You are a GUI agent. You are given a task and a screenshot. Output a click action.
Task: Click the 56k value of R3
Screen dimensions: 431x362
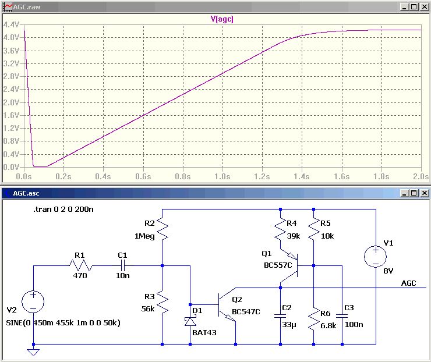pyautogui.click(x=148, y=309)
